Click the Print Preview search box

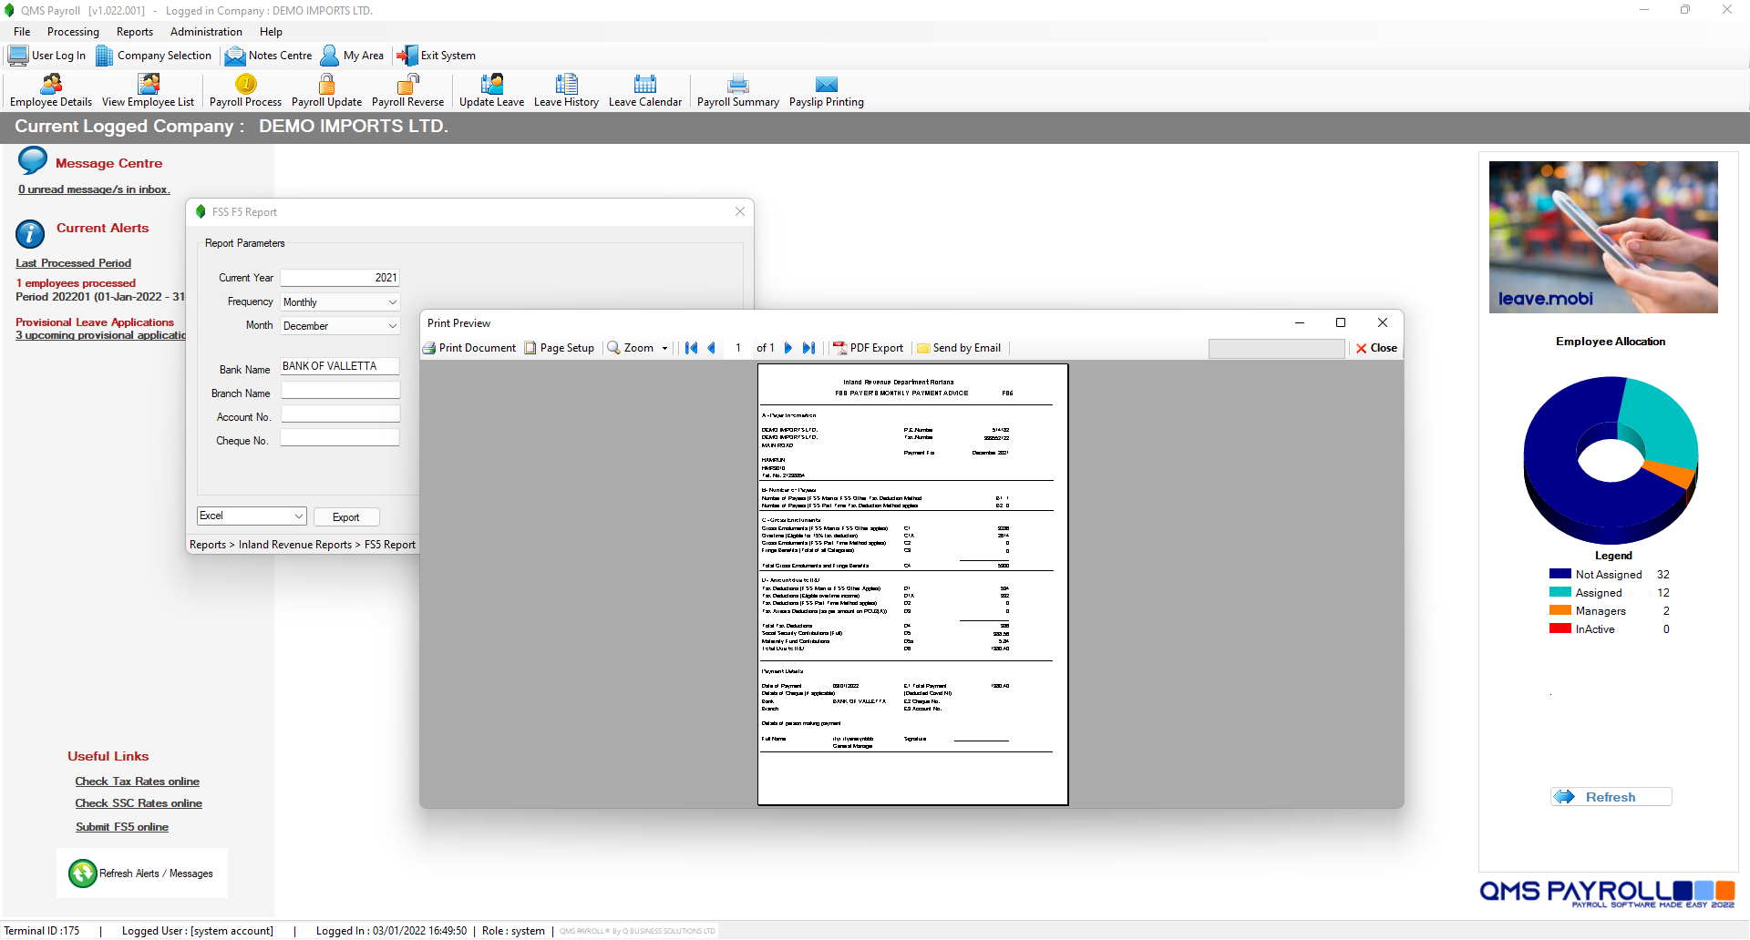1276,348
